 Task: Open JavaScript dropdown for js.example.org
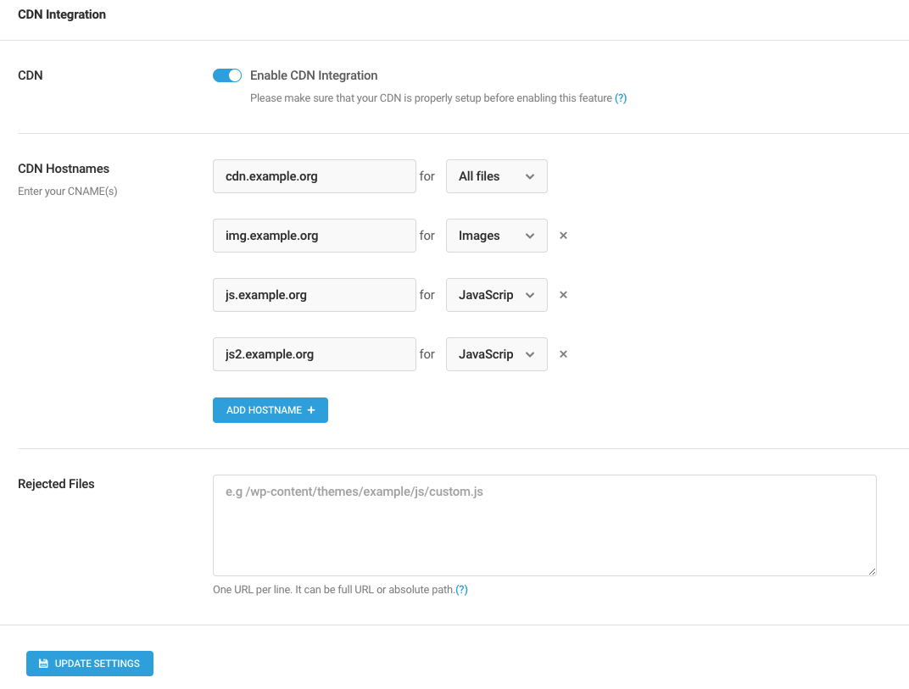(x=496, y=295)
